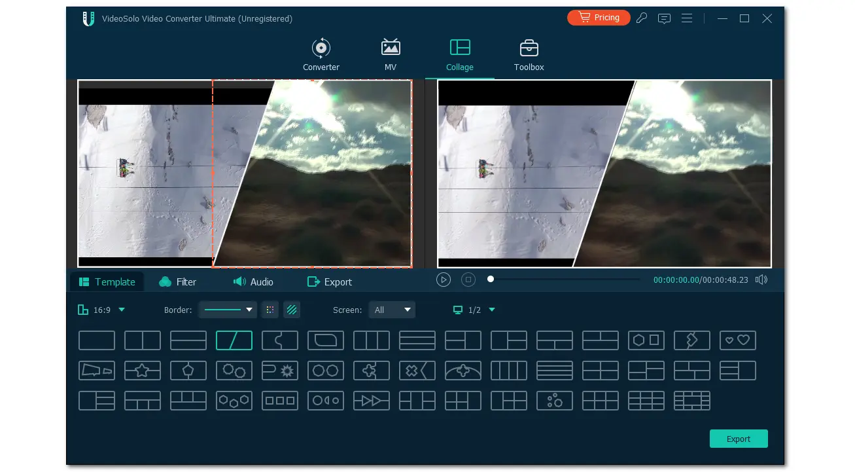Select the diagonal split template

click(234, 340)
